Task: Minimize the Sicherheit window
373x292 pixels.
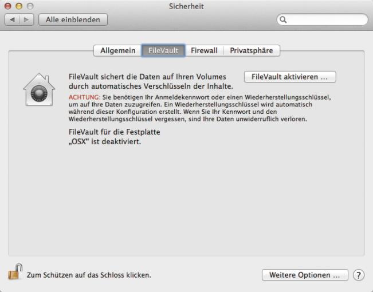Action: point(19,6)
